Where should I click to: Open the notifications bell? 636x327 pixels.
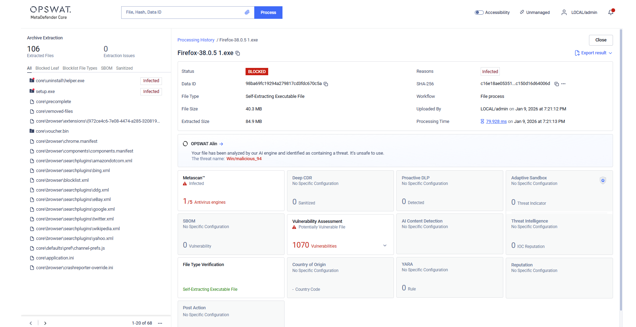click(611, 13)
